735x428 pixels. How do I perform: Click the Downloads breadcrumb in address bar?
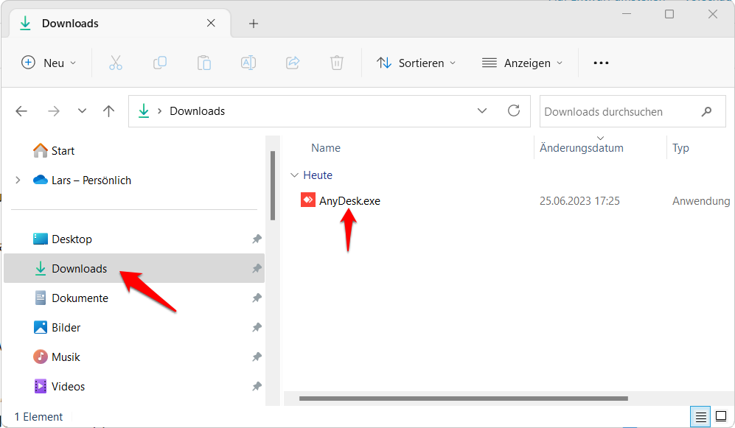[198, 111]
